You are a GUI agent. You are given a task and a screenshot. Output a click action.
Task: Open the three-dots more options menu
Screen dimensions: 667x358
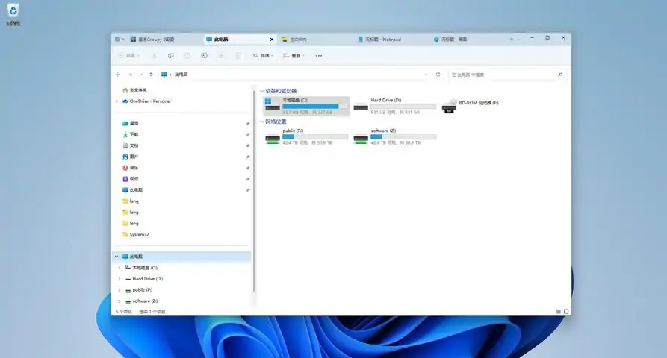coord(319,55)
